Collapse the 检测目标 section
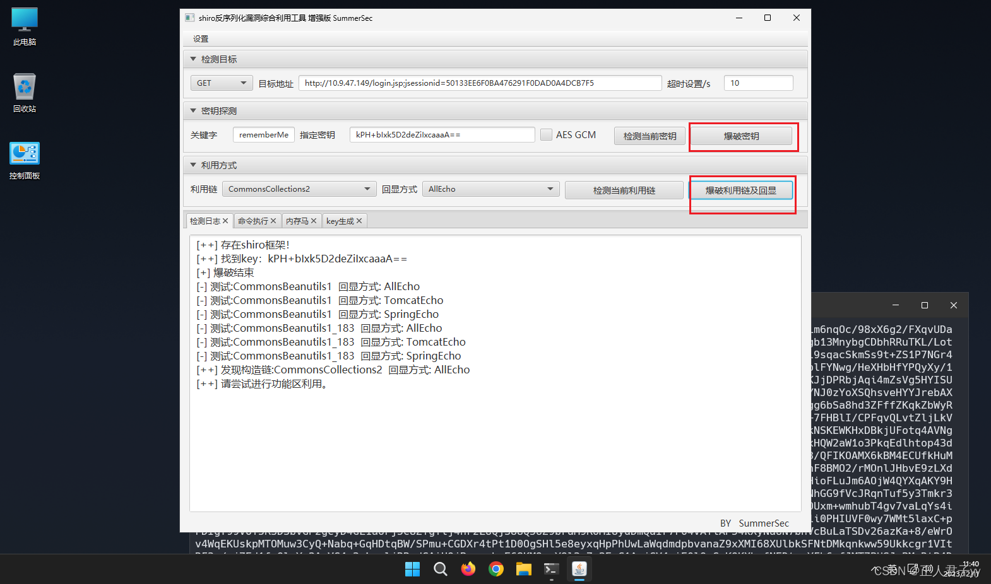The width and height of the screenshot is (991, 584). click(193, 59)
